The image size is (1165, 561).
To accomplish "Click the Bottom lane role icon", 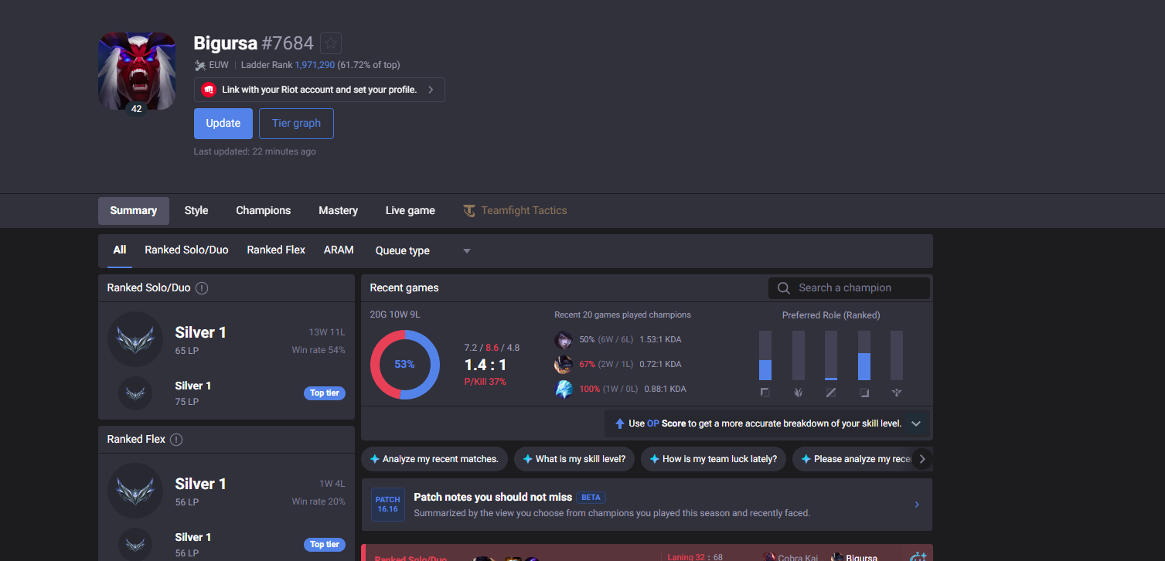I will point(864,393).
